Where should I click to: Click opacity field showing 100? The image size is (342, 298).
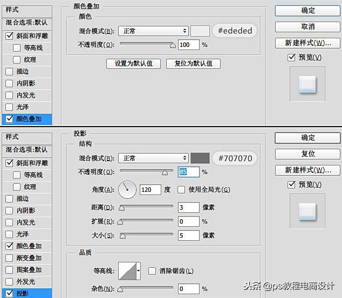pos(189,45)
